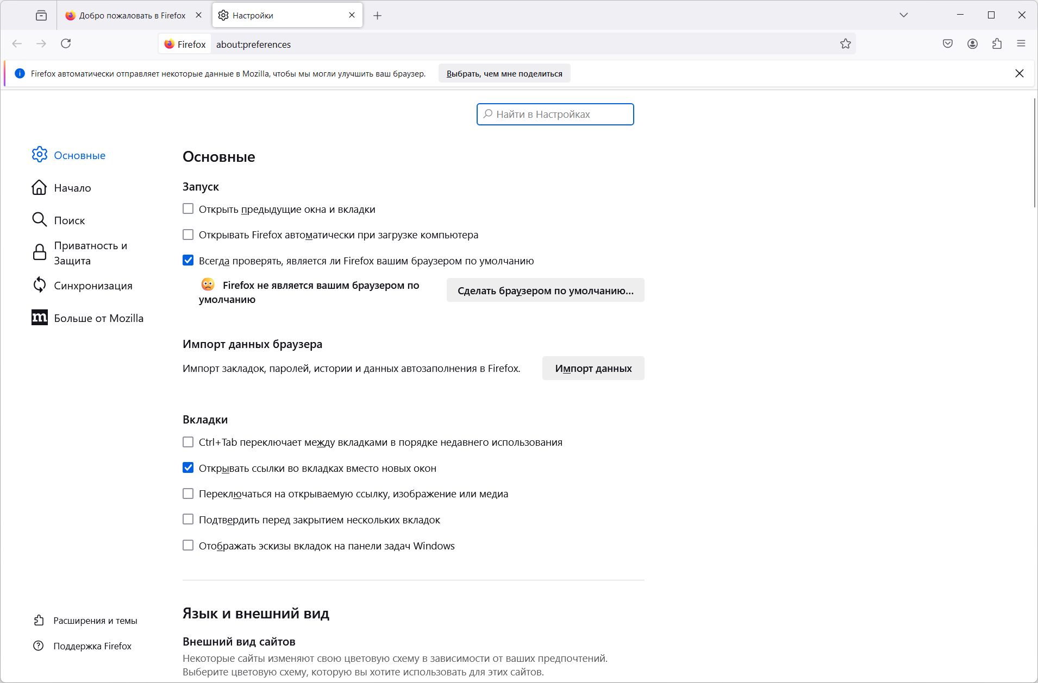Click 'Сделать браузером по умолчанию...' button
Screen dimensions: 1038x683
546,290
